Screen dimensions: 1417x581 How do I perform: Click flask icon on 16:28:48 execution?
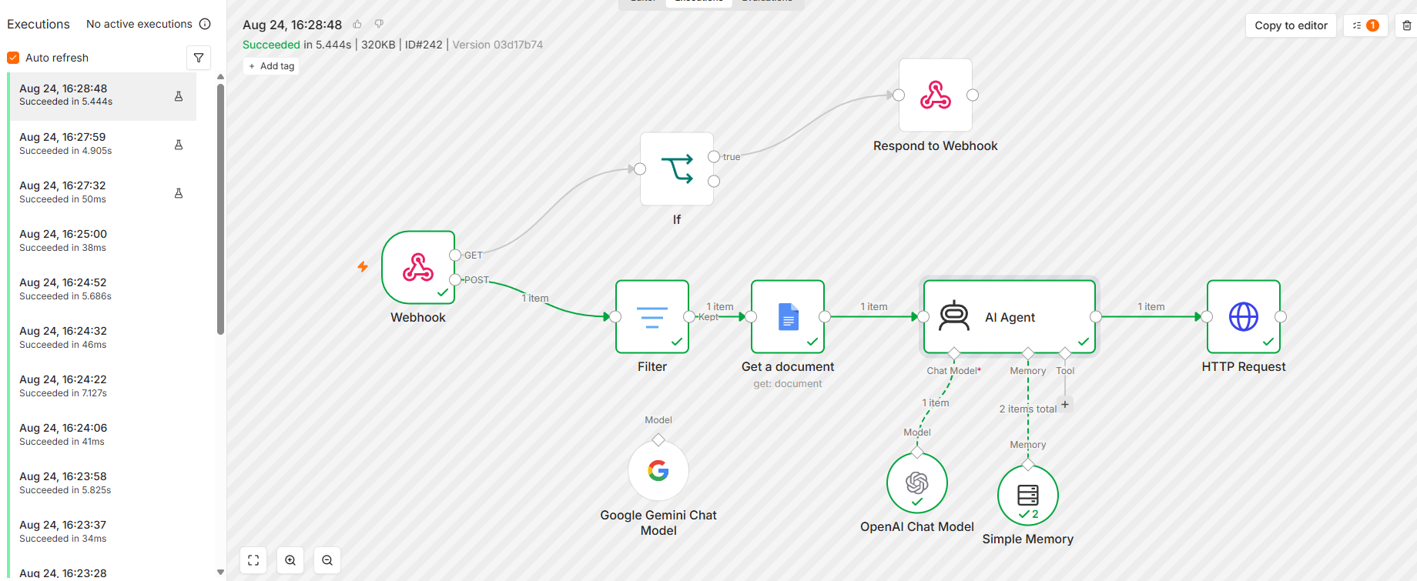point(179,96)
